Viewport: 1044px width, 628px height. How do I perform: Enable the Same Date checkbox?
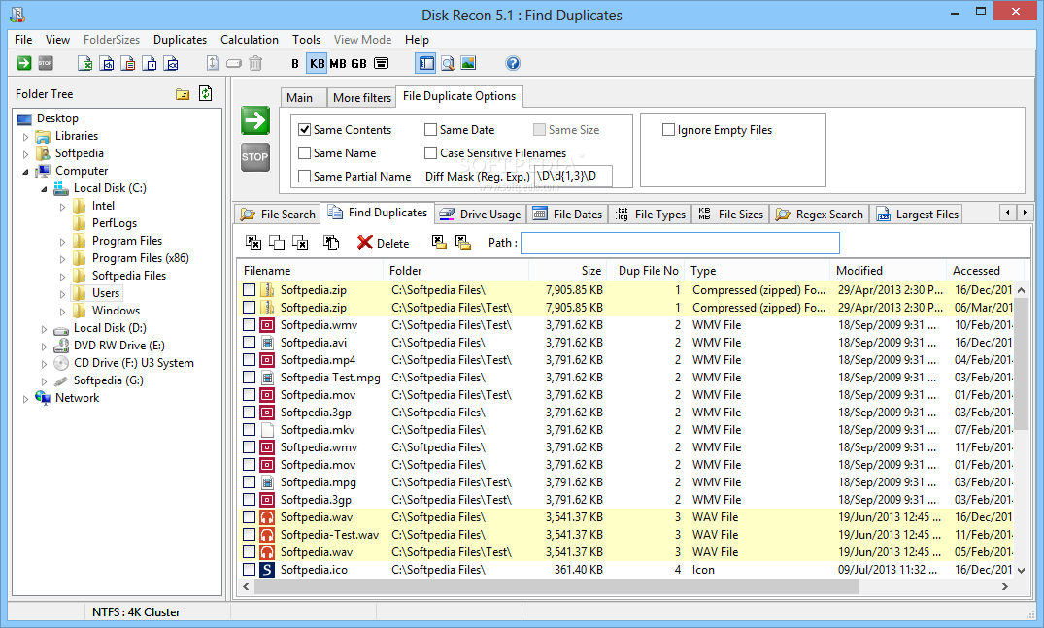431,130
